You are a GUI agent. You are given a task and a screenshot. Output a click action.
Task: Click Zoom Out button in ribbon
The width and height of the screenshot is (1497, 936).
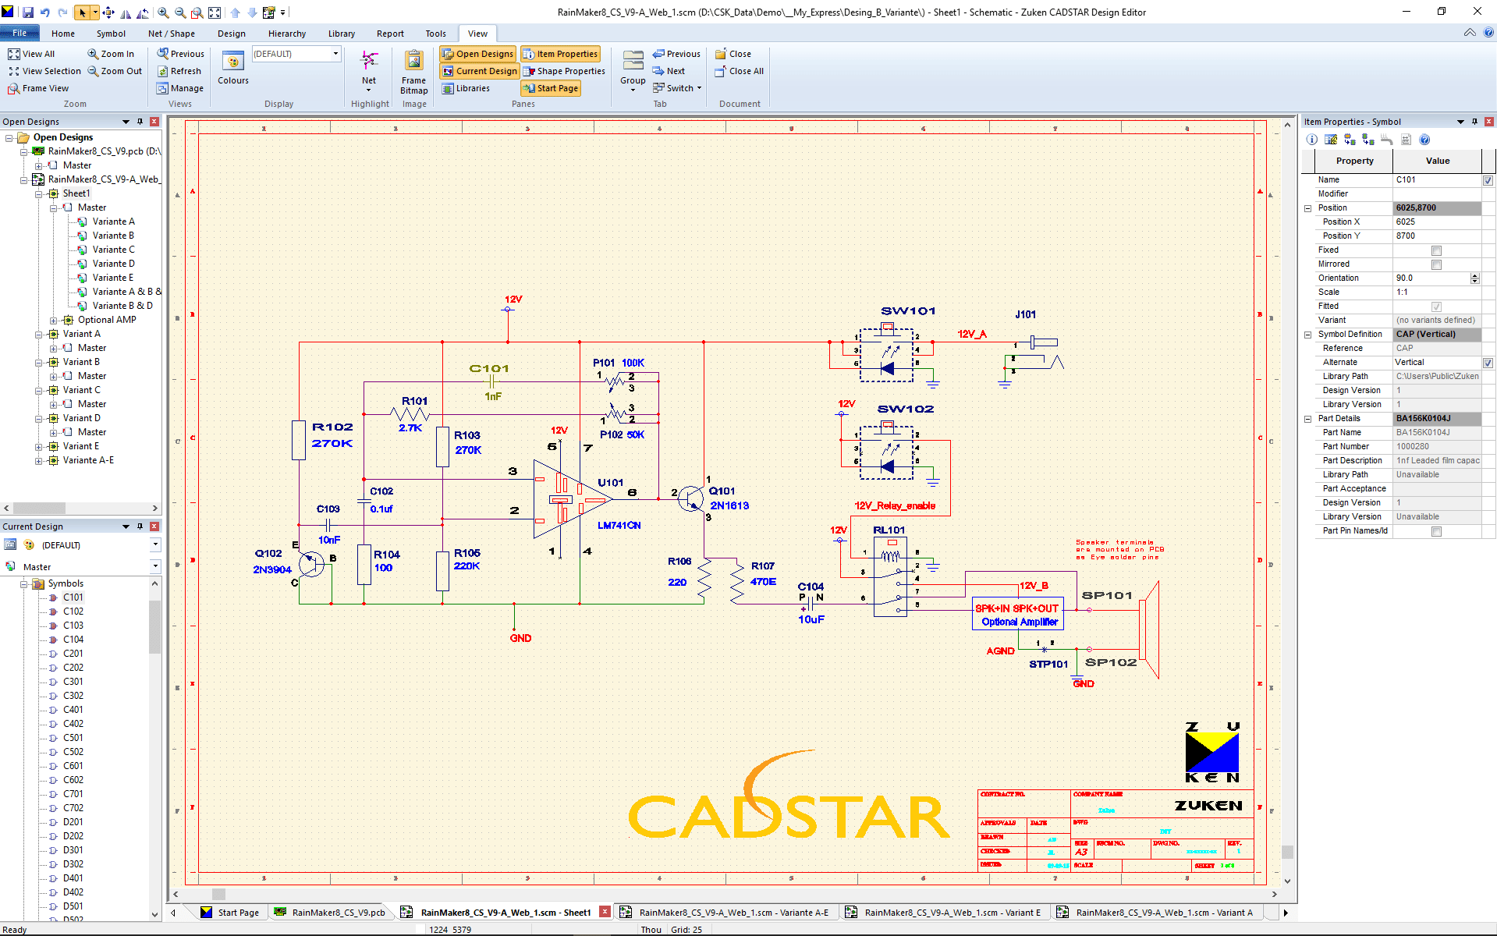click(x=115, y=71)
